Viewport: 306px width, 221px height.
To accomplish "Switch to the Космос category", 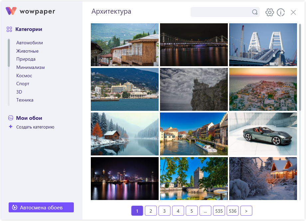I will click(x=24, y=76).
